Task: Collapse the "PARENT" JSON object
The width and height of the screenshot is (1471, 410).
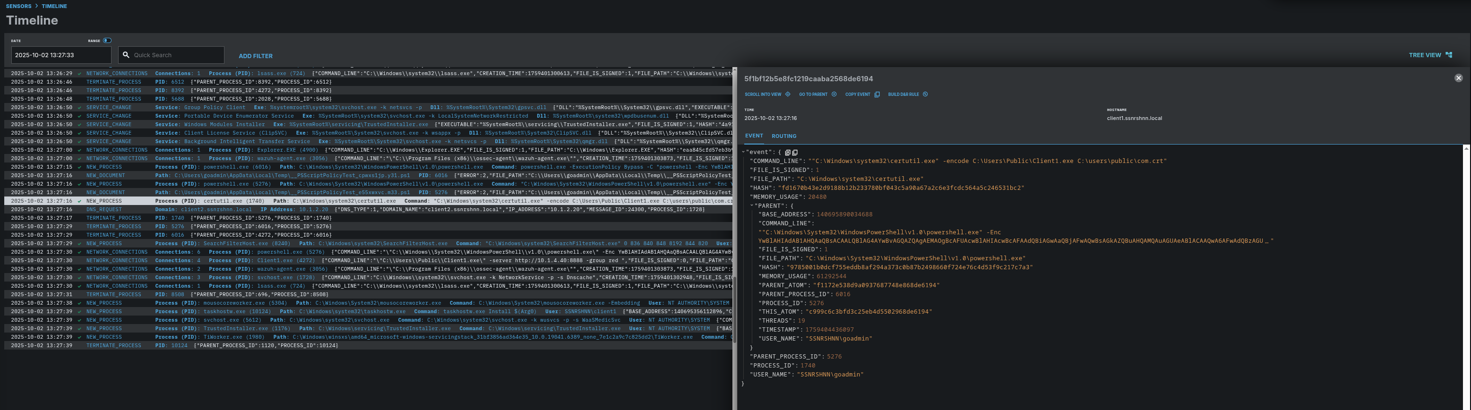Action: 751,205
